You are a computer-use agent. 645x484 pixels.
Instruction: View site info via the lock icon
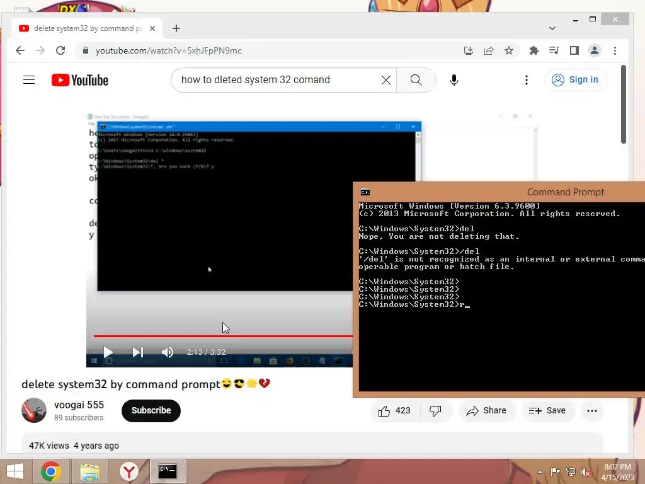(86, 50)
